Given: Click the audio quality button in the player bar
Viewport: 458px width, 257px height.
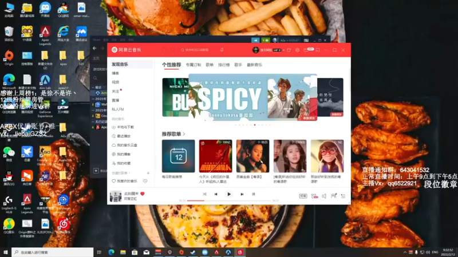Looking at the screenshot, I should [303, 196].
